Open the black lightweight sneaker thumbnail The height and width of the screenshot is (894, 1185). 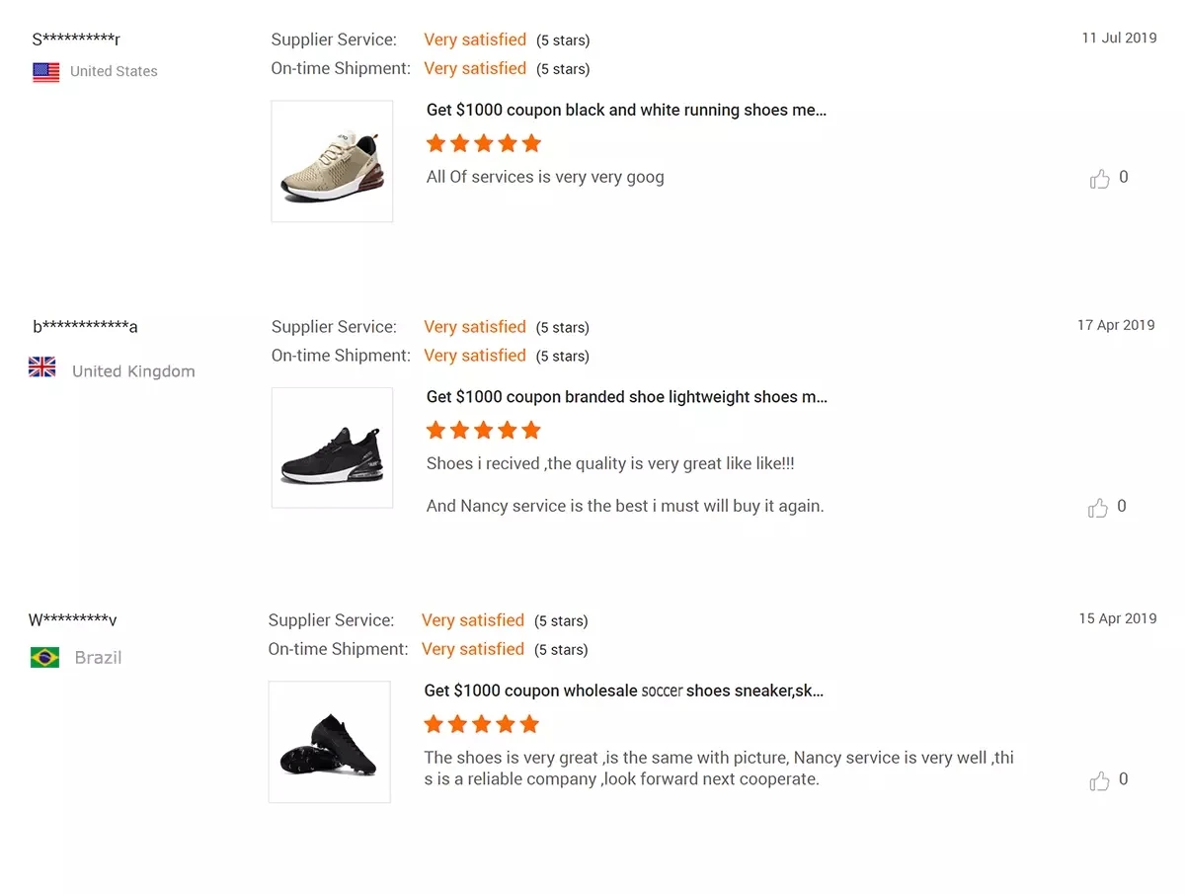tap(332, 447)
